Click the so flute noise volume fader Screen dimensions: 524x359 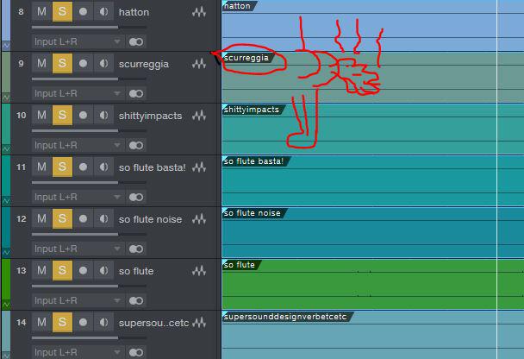click(x=89, y=234)
